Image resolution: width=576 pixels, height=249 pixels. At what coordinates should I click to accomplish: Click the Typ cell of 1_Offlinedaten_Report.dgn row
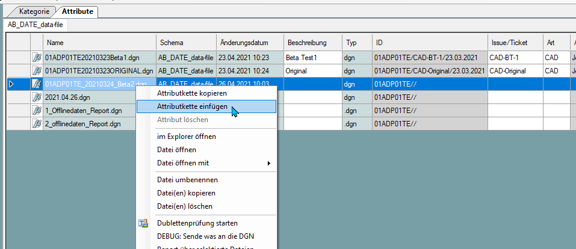tap(357, 111)
